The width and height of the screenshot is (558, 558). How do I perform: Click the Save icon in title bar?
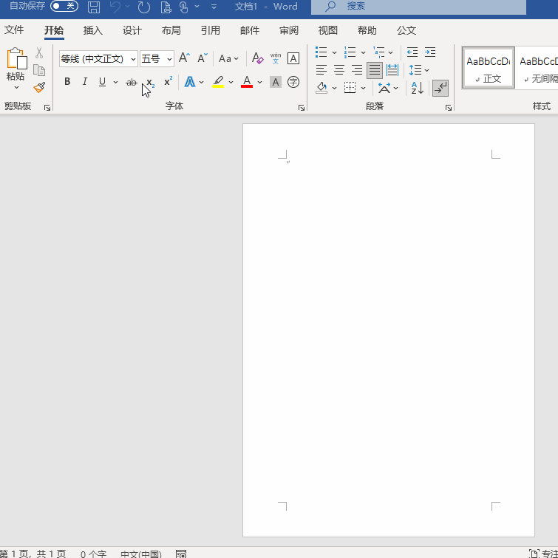tap(94, 7)
